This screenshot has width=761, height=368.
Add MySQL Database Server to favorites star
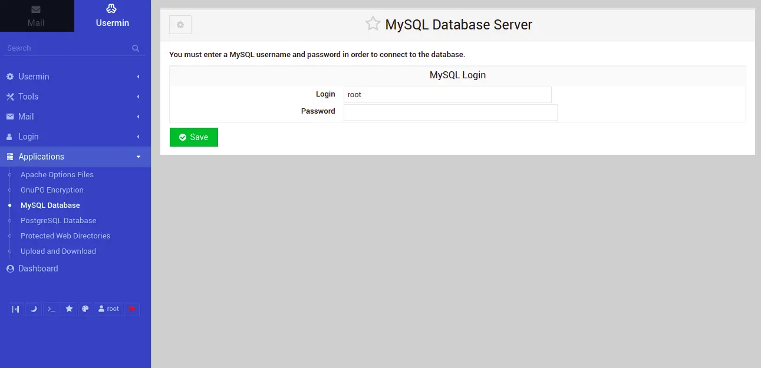pos(373,24)
